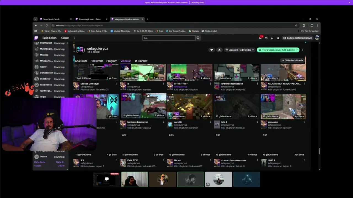Click Takip Edilen in top navigation
This screenshot has height=198, width=353.
(49, 38)
